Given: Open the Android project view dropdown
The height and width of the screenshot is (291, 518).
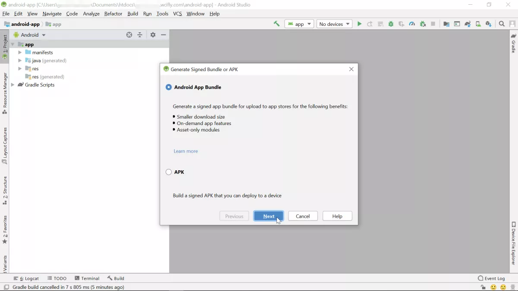Looking at the screenshot, I should click(x=29, y=35).
